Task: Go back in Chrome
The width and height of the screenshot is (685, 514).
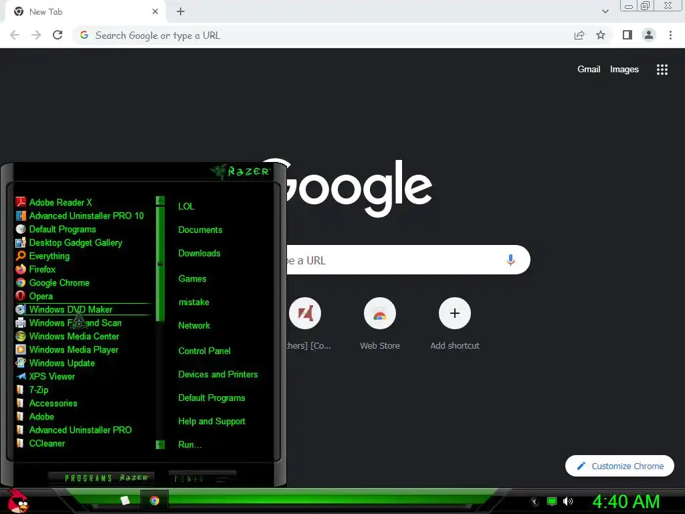Action: [x=15, y=35]
